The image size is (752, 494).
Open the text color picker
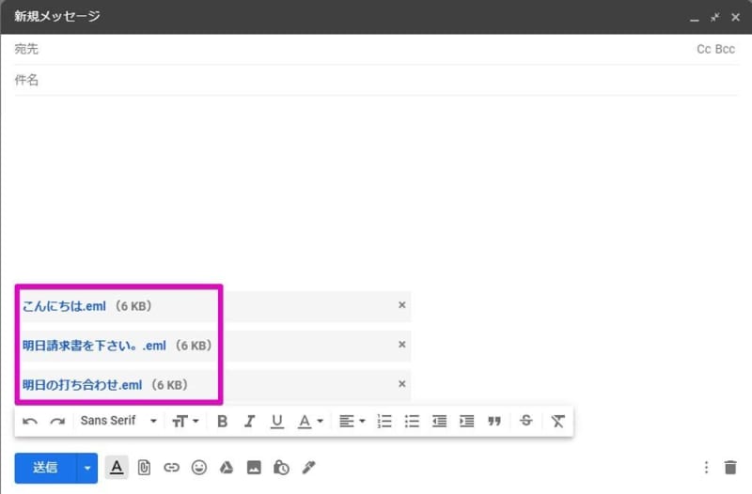(x=310, y=421)
